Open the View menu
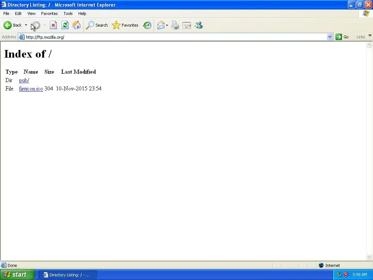Screen dimensions: 373x280 [31, 13]
